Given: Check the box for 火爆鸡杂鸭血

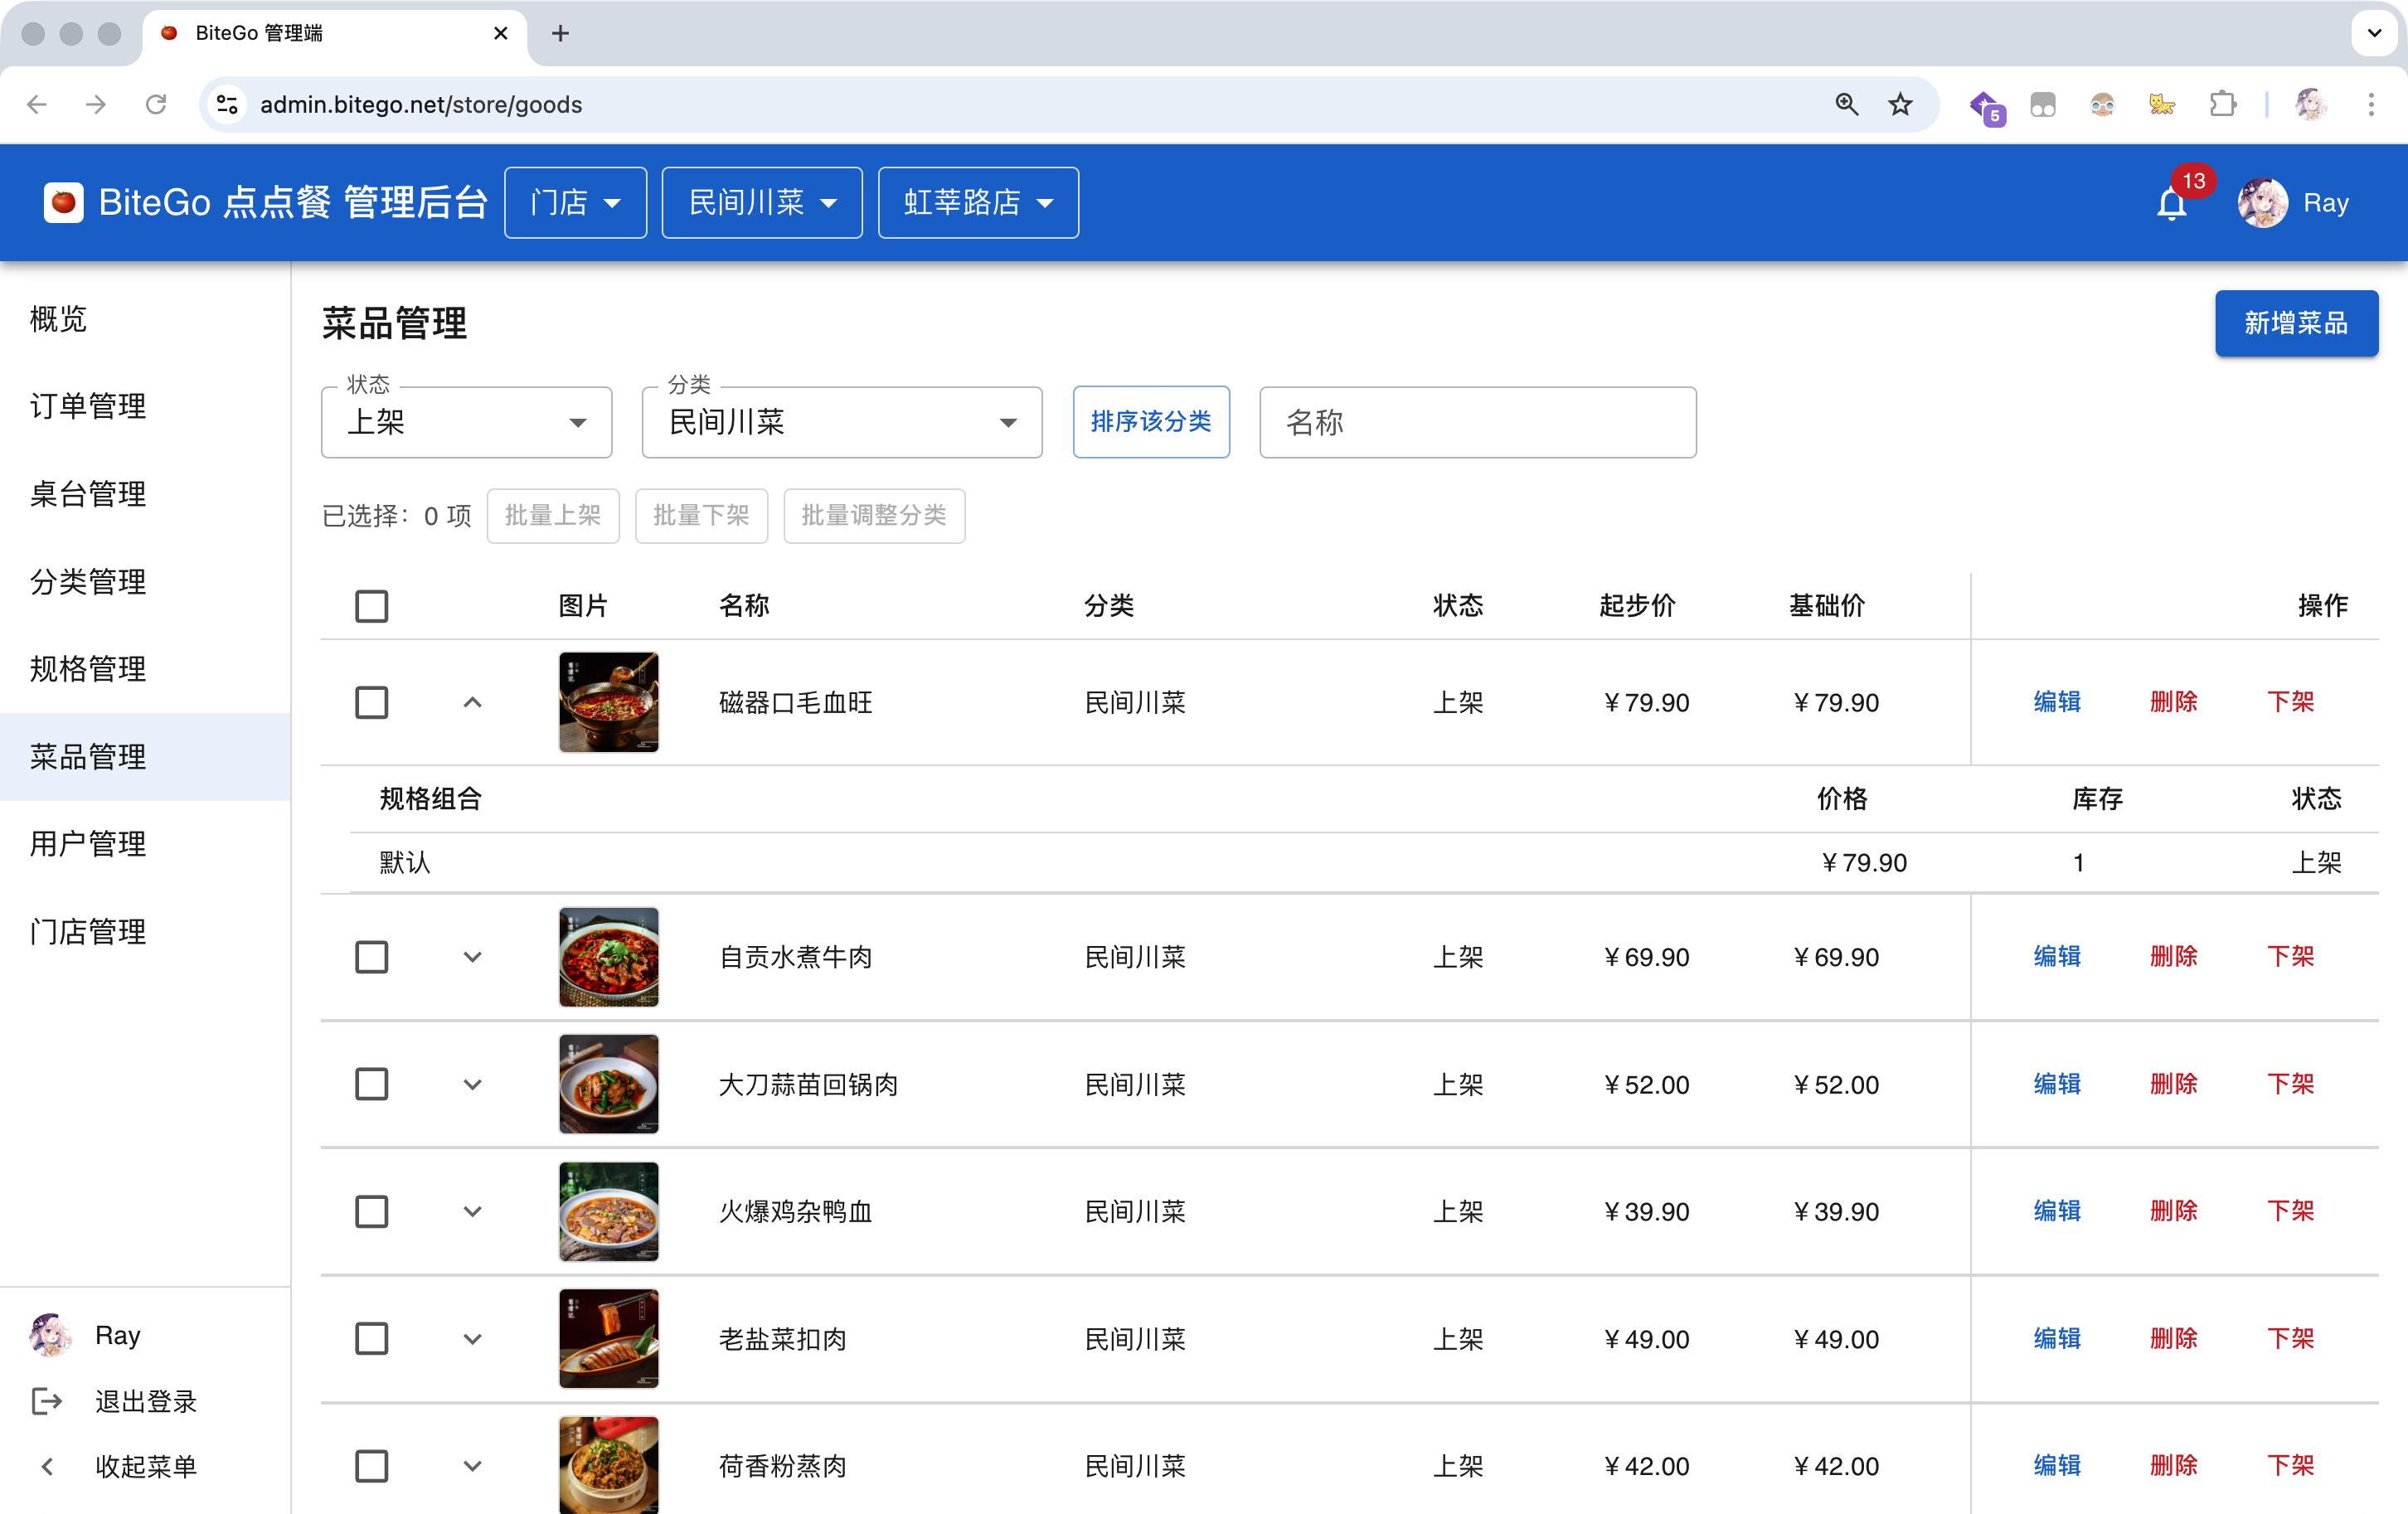Looking at the screenshot, I should pos(371,1211).
